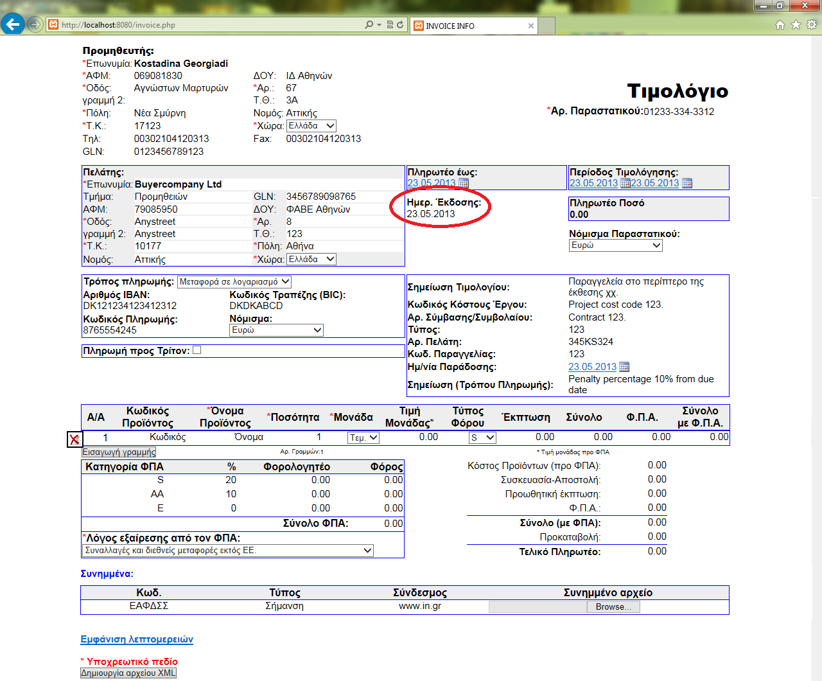Viewport: 822px width, 681px height.
Task: Delete invoice line 1 with red X icon
Action: (x=74, y=439)
